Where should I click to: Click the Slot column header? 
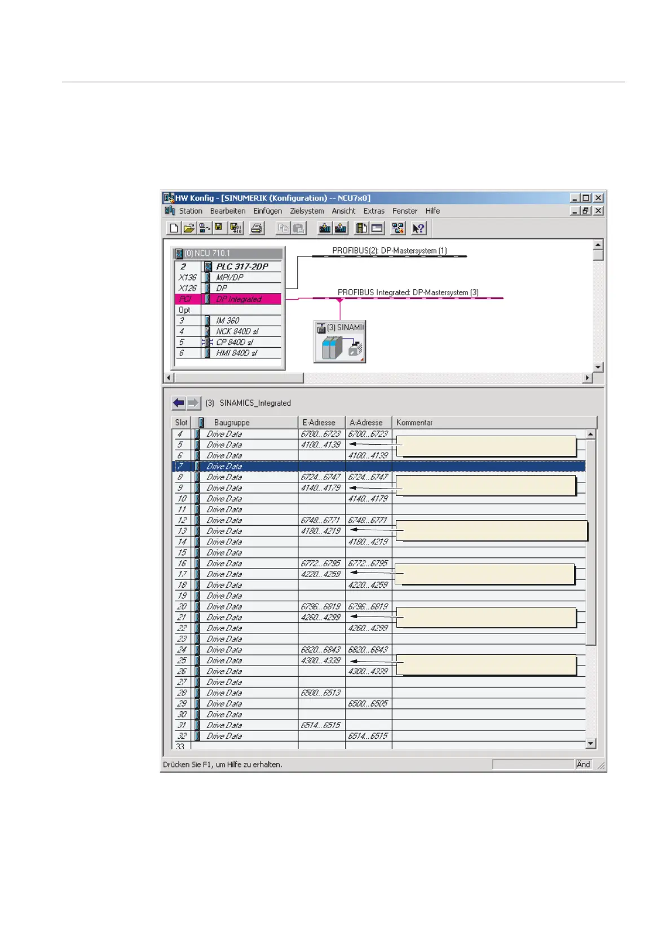click(x=181, y=422)
